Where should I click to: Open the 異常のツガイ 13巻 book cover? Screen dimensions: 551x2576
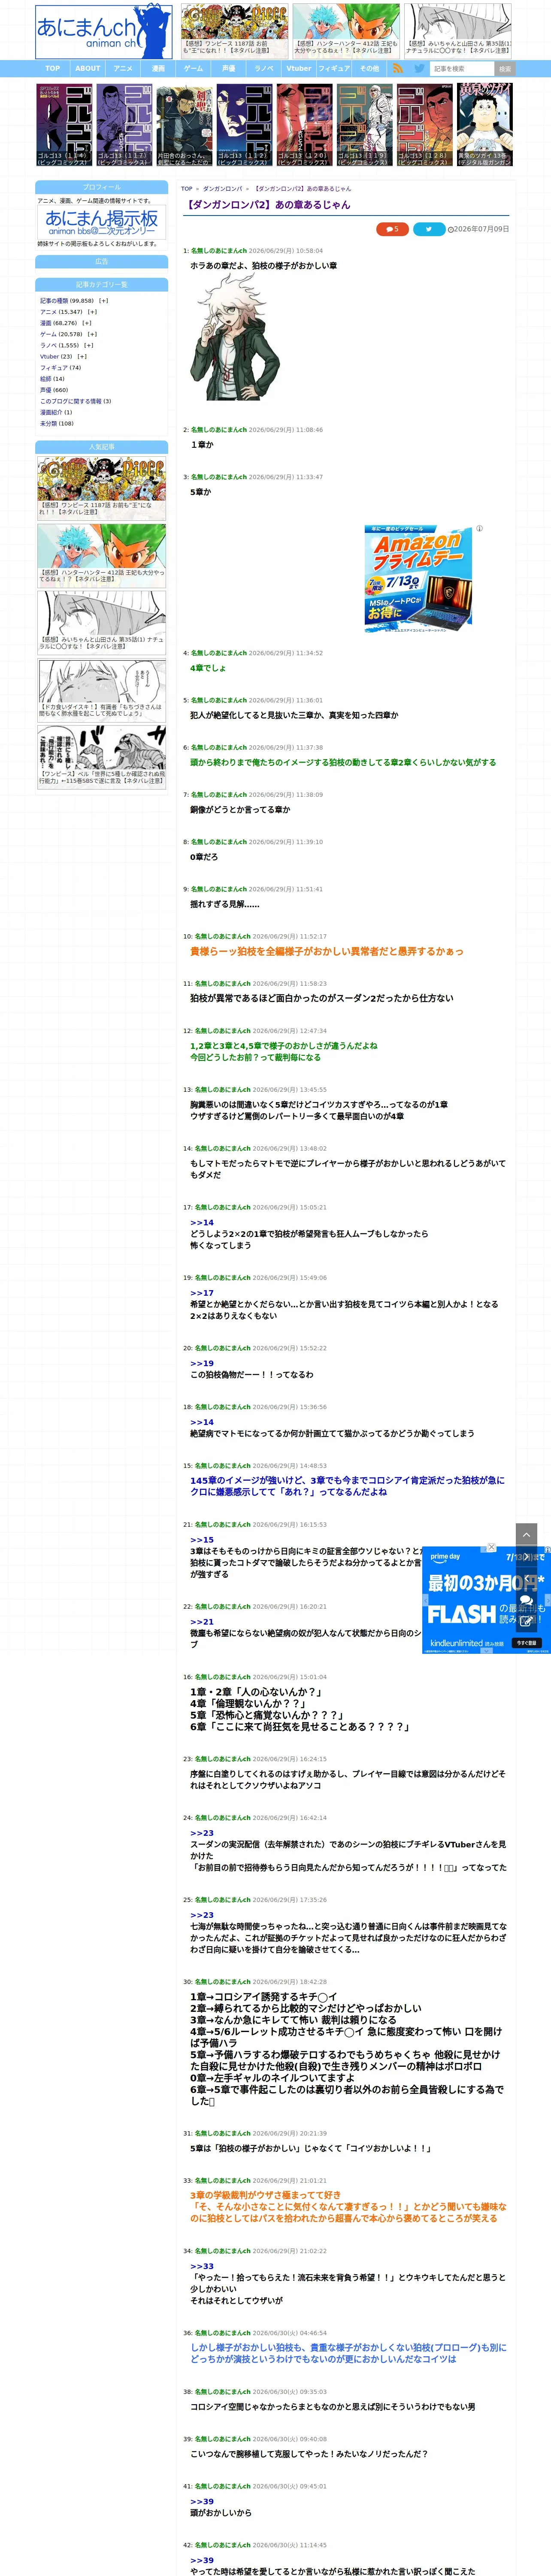click(x=485, y=125)
